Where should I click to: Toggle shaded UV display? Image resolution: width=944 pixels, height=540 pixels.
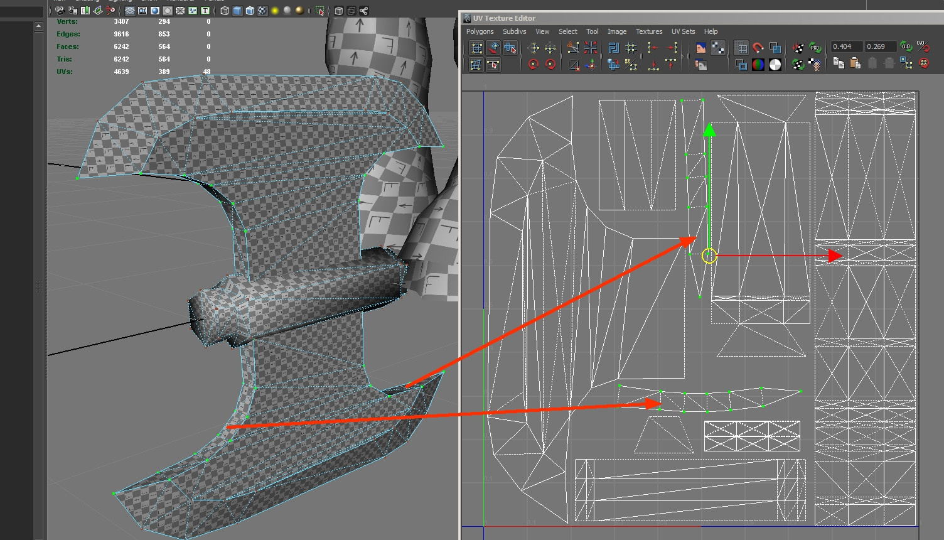click(x=775, y=48)
